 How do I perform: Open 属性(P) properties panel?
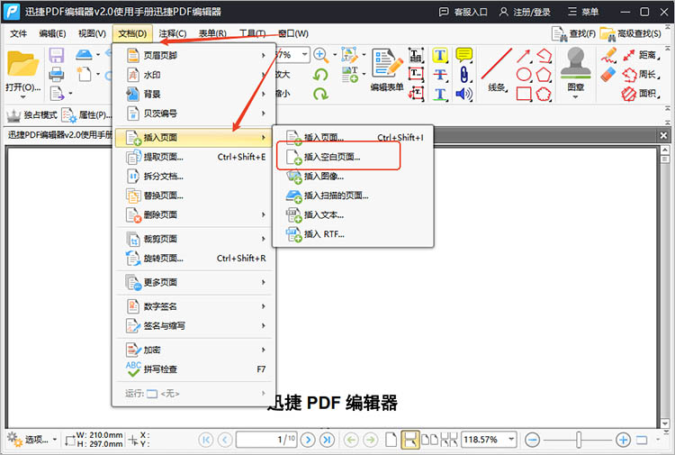click(x=86, y=115)
